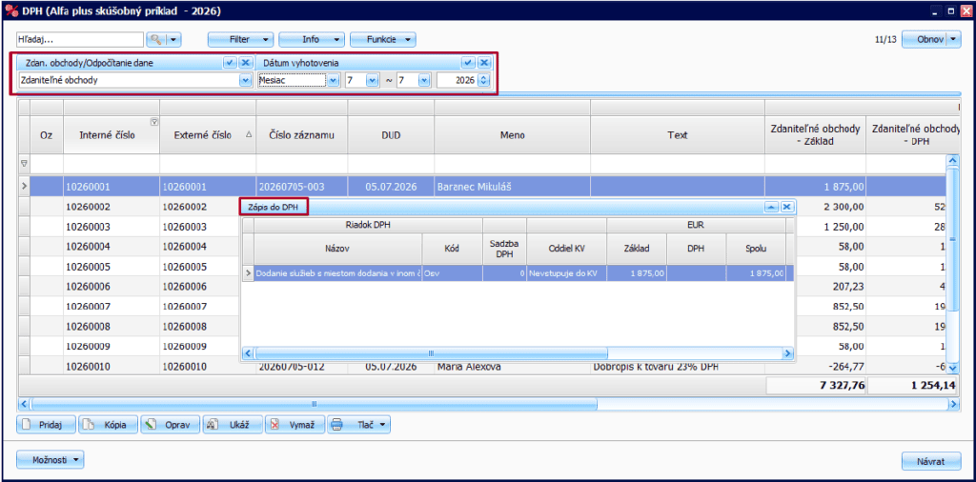Click the Kópia copy button

pos(109,425)
